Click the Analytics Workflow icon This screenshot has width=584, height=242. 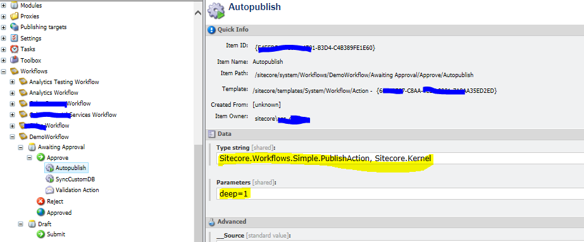click(x=23, y=92)
